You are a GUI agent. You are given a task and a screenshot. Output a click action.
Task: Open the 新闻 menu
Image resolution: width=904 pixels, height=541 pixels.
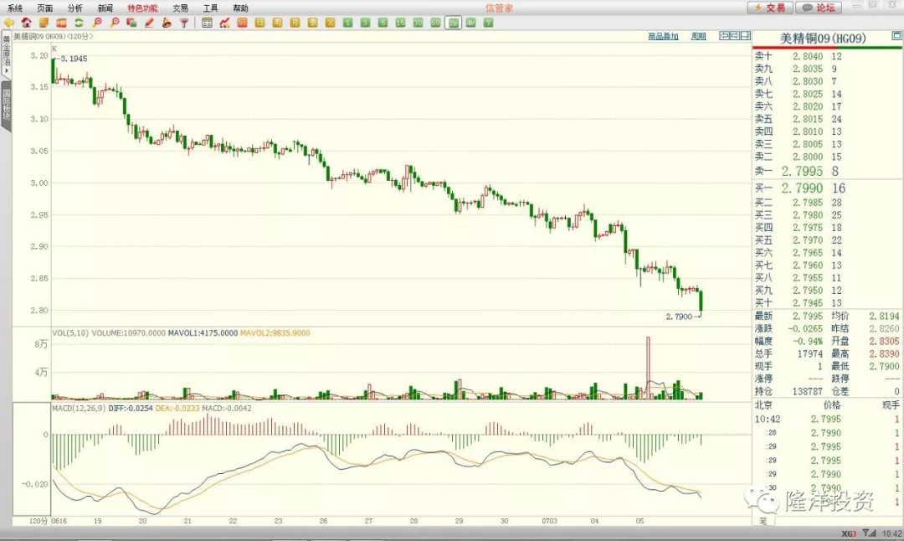tap(105, 8)
